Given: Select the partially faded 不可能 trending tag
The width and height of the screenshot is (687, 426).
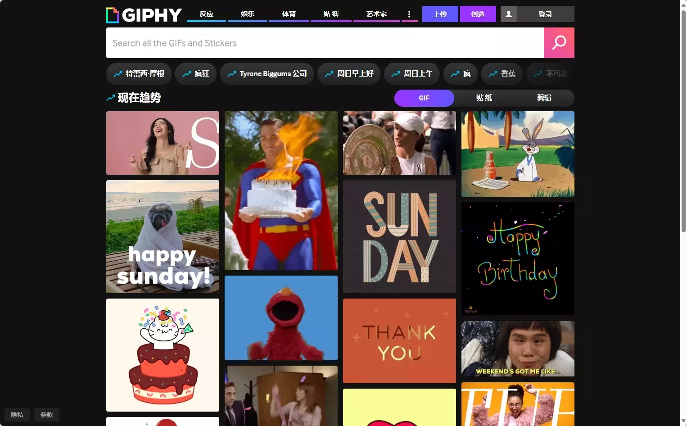Looking at the screenshot, I should click(x=550, y=74).
